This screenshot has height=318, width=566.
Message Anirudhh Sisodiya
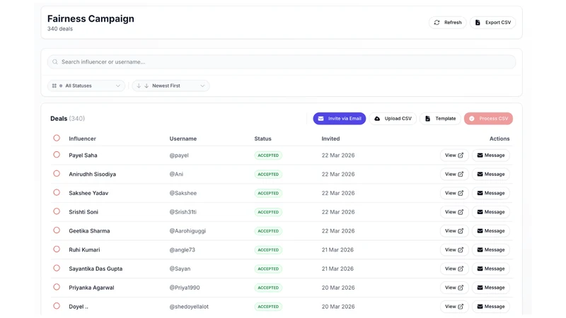[x=491, y=174]
